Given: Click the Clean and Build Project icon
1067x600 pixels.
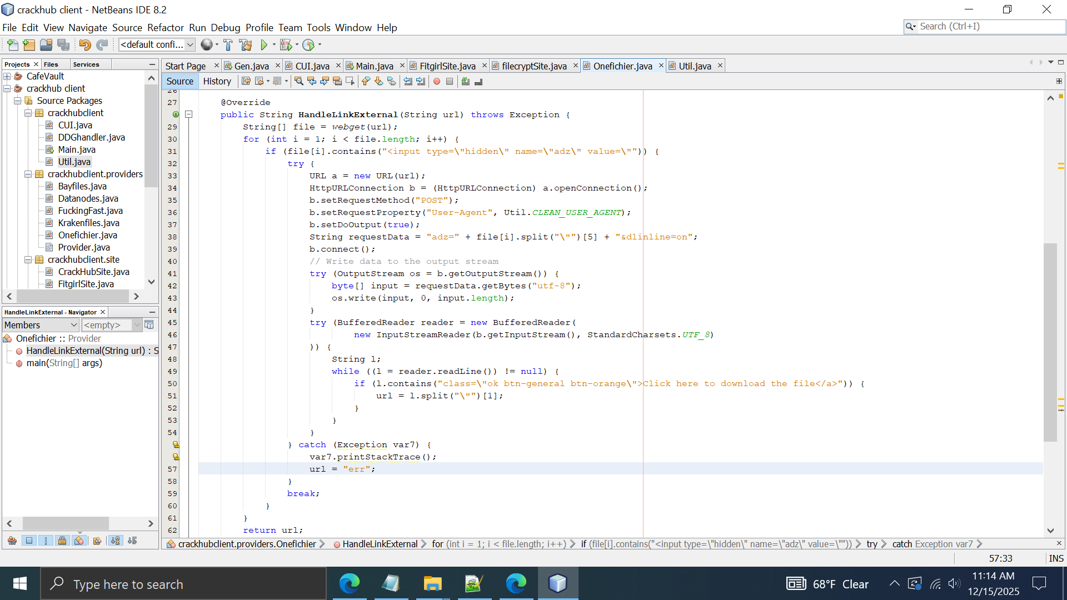Looking at the screenshot, I should coord(245,44).
